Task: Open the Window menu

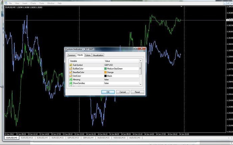Action: [51, 3]
